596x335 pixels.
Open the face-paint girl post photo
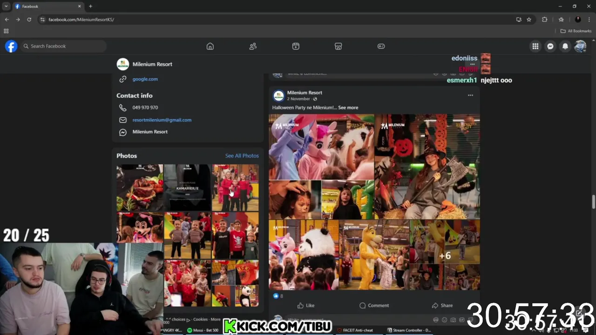(x=295, y=200)
